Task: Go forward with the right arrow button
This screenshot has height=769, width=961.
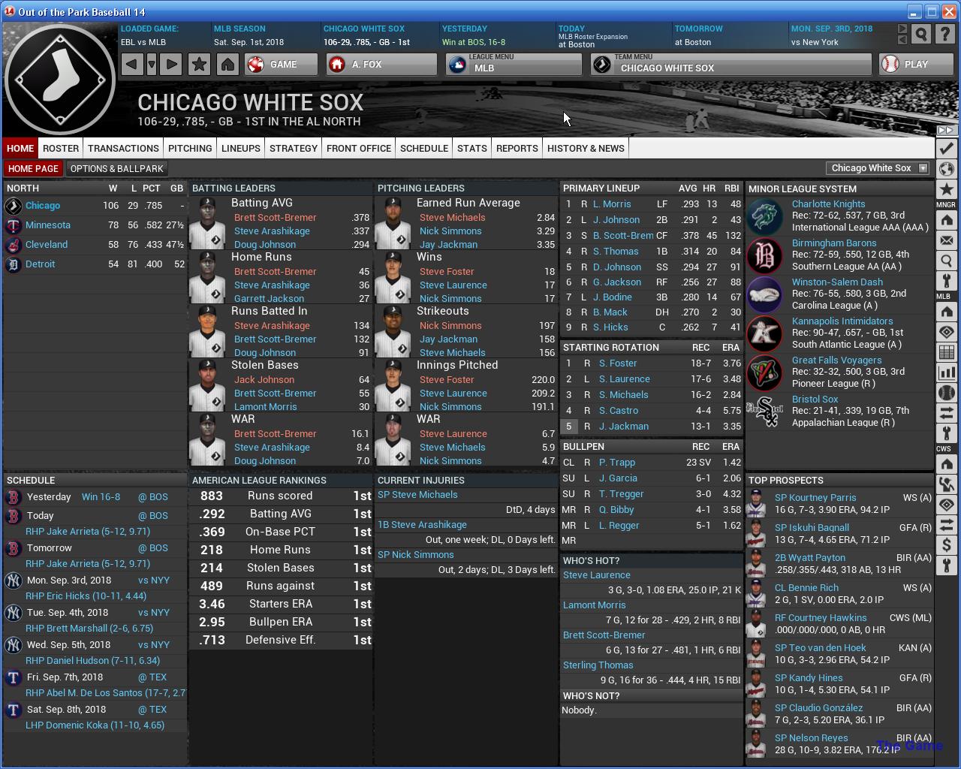Action: point(171,65)
